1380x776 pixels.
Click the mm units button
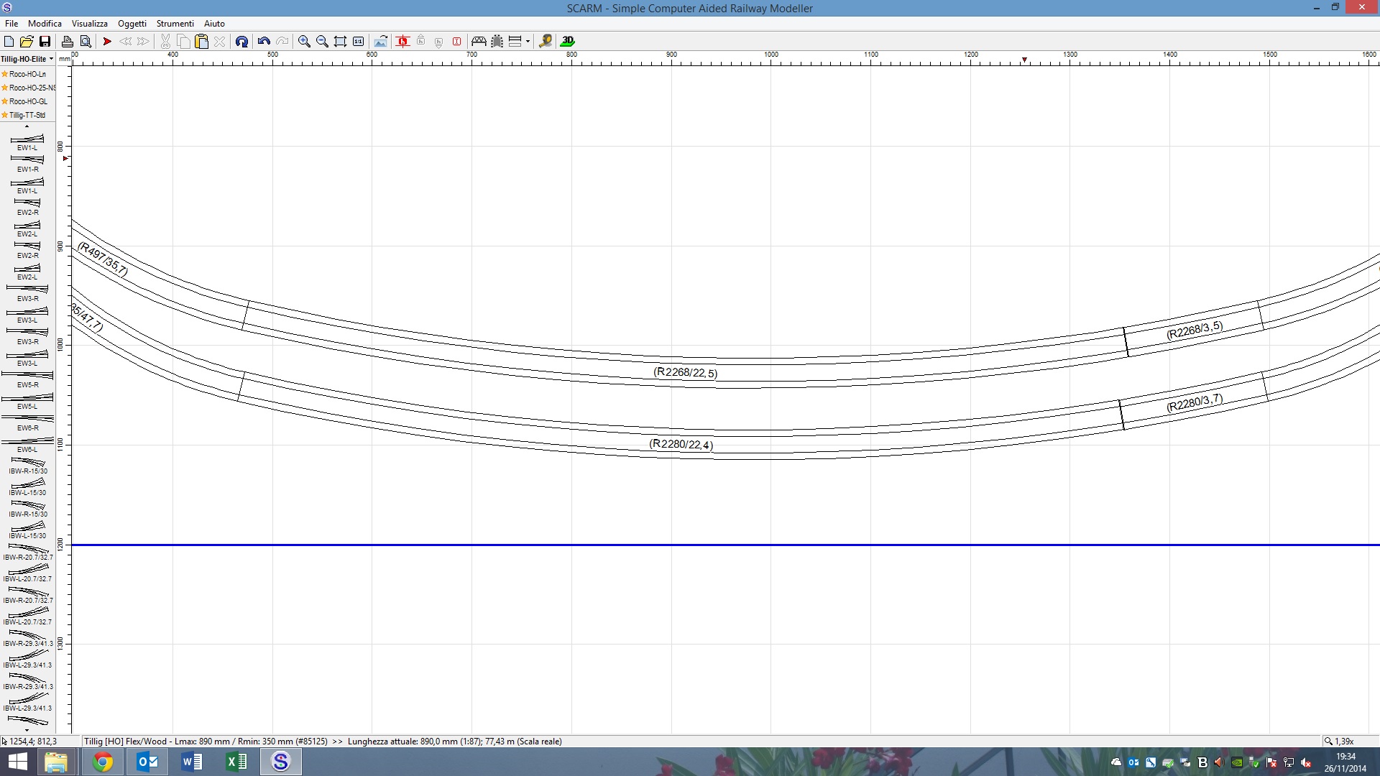coord(65,59)
